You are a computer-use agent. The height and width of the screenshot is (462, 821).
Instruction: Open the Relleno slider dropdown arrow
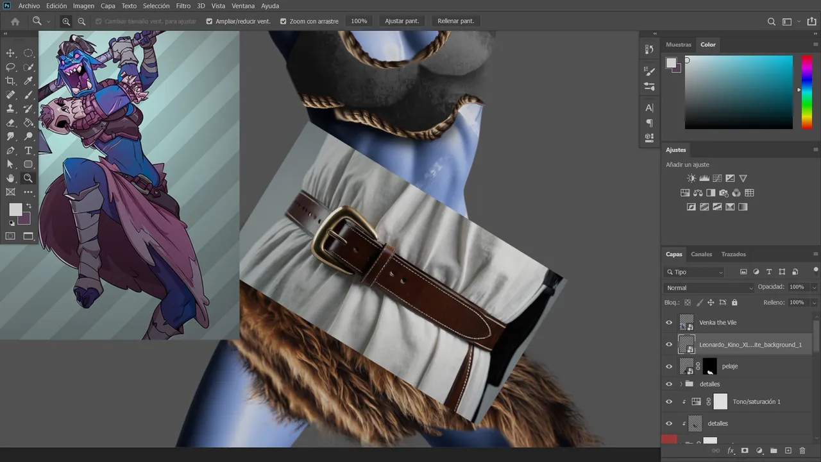tap(814, 302)
